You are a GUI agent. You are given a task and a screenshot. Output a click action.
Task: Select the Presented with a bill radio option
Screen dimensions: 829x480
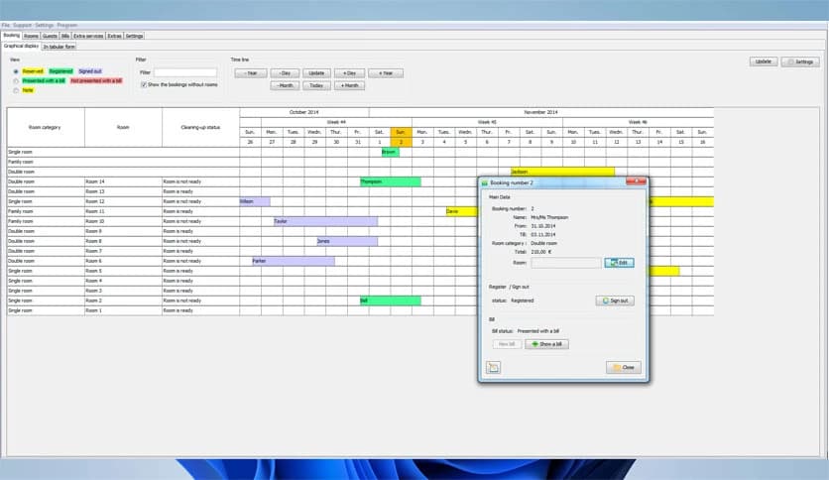[x=15, y=81]
